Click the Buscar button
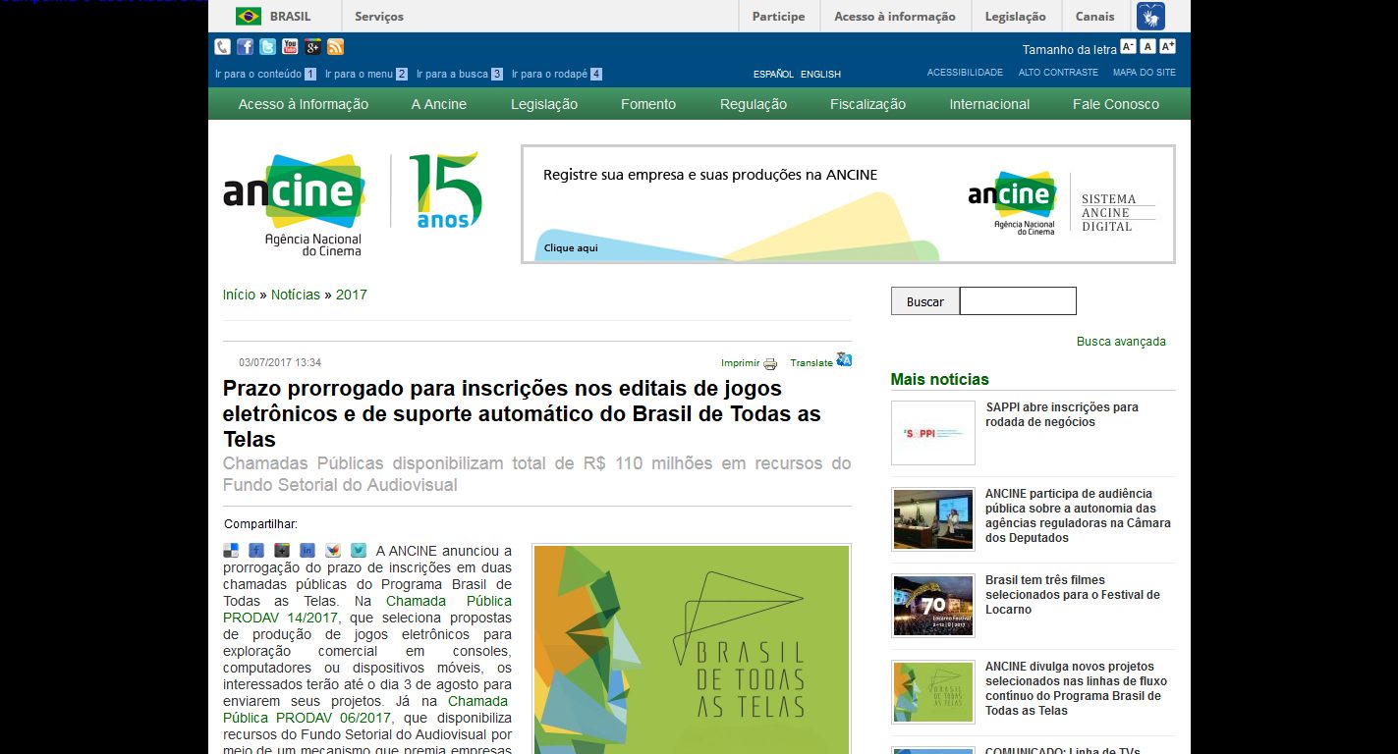The width and height of the screenshot is (1398, 754). 925,301
